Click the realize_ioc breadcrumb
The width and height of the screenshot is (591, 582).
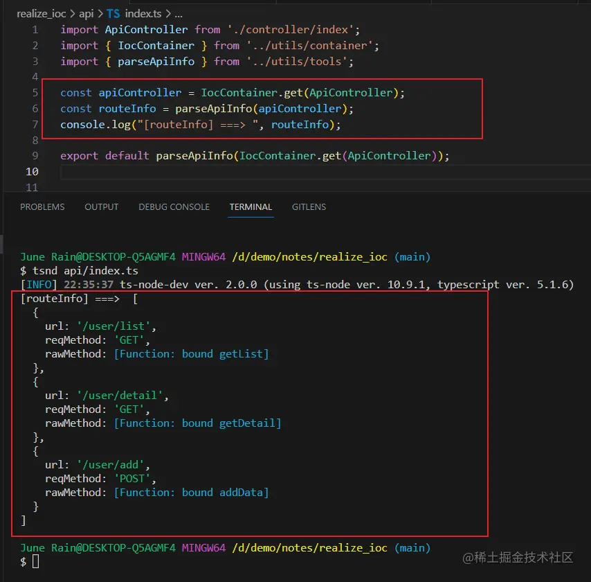click(42, 14)
